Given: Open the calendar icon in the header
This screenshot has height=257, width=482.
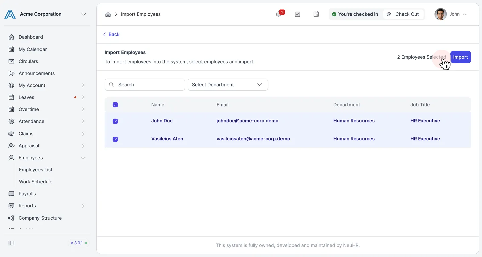Looking at the screenshot, I should point(316,14).
